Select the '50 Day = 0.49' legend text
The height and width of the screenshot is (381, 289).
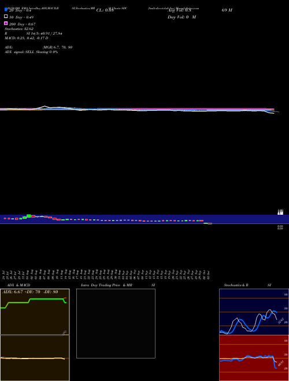[x=21, y=17]
